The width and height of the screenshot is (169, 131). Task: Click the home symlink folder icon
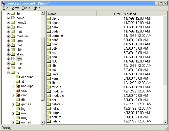13,18
